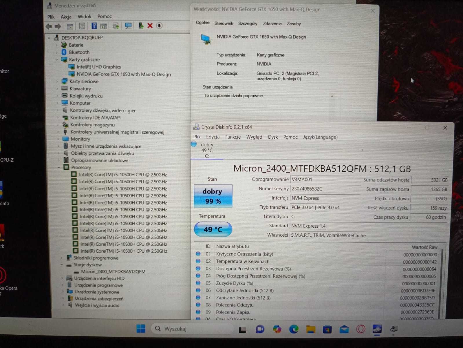463x348 pixels.
Task: Open the Widok menu in Device Manager
Action: point(84,17)
